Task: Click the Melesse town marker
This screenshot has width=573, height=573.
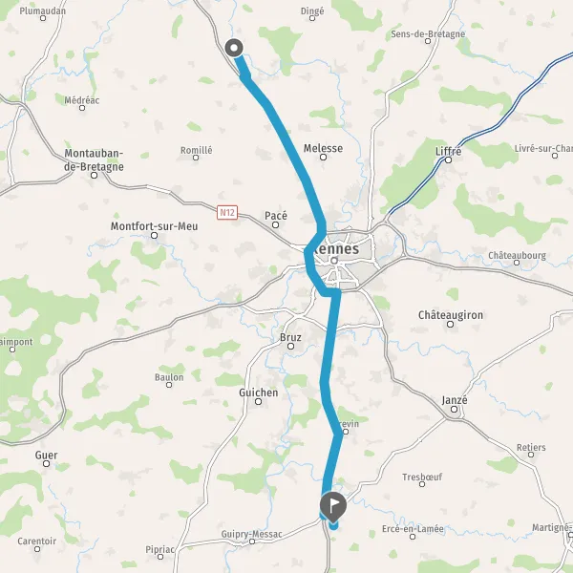Action: 323,158
